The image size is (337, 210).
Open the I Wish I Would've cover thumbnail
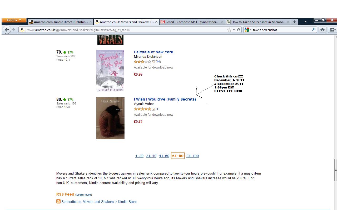click(x=110, y=118)
